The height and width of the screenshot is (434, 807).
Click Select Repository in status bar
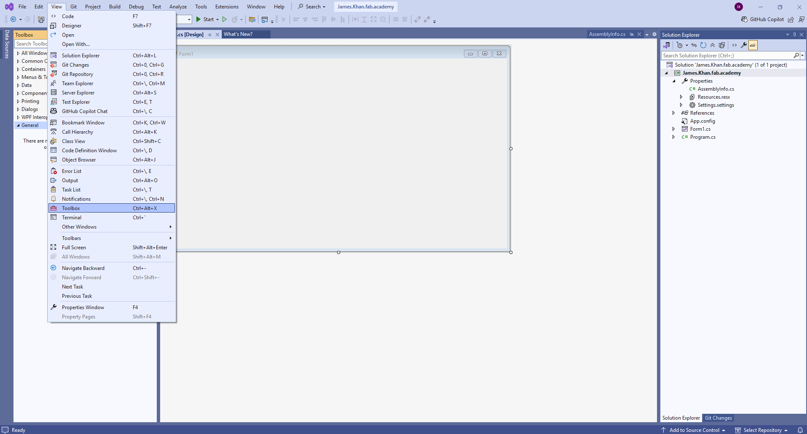pos(762,430)
